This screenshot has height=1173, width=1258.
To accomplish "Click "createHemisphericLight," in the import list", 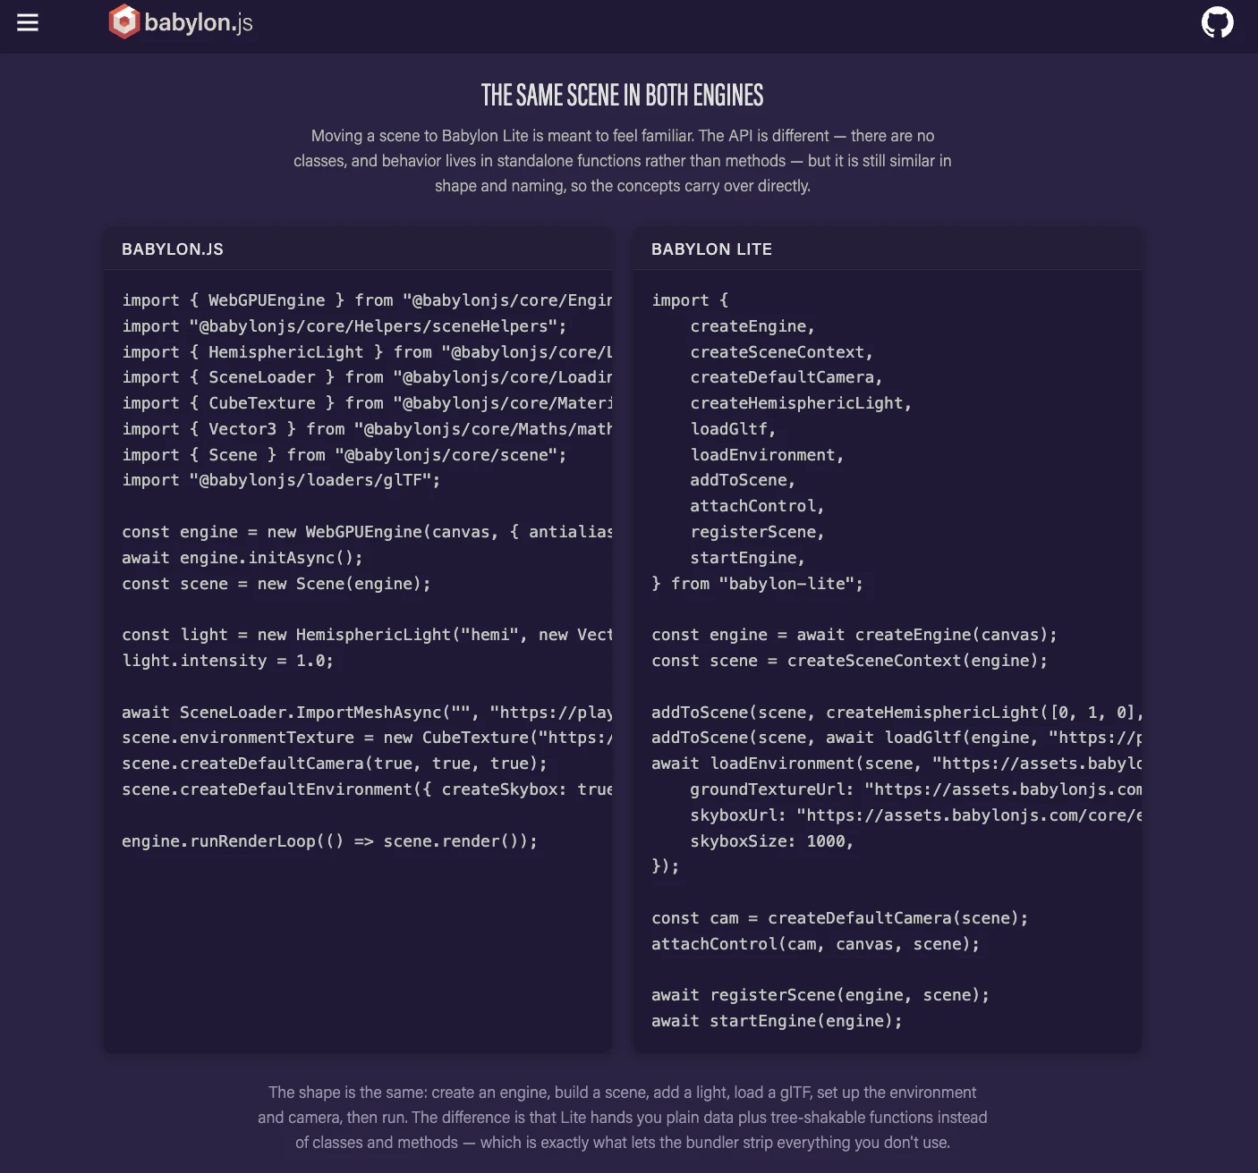I will (x=801, y=403).
